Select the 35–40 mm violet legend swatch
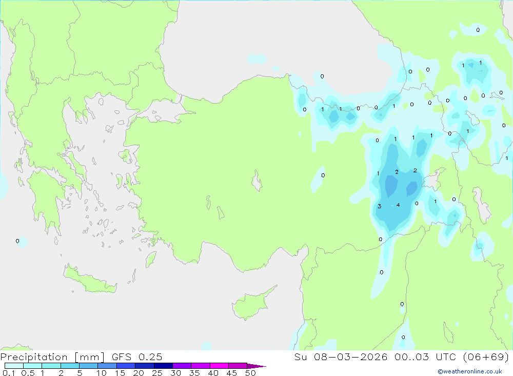 pyautogui.click(x=200, y=366)
